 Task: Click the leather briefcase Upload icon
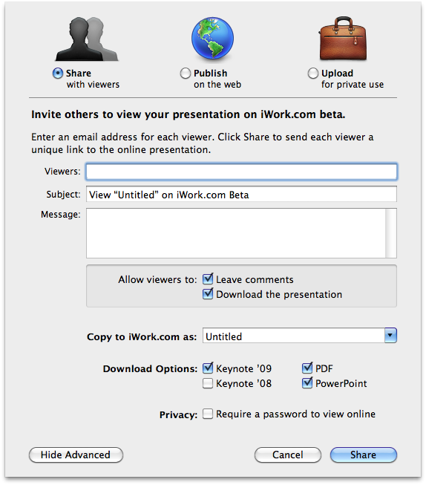343,39
